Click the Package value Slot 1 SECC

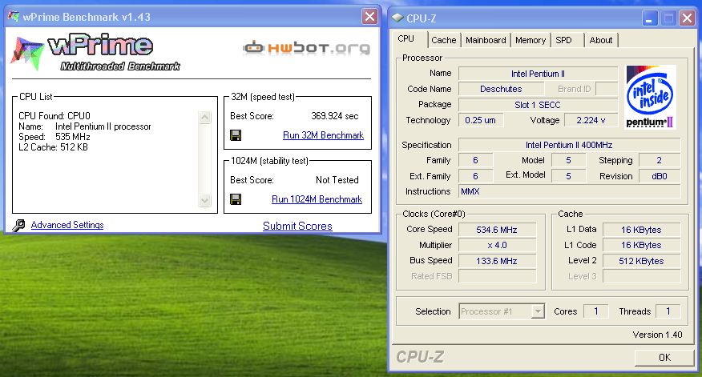pos(538,105)
